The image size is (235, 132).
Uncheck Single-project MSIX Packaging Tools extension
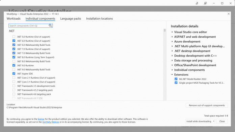[176, 83]
